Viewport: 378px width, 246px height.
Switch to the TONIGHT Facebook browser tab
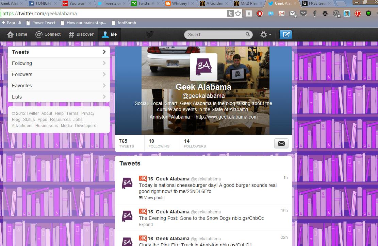[43, 3]
